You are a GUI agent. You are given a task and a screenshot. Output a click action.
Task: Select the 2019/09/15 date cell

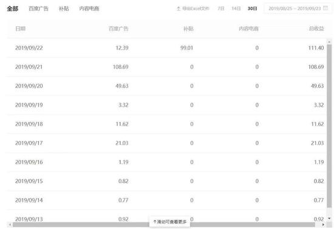29,181
